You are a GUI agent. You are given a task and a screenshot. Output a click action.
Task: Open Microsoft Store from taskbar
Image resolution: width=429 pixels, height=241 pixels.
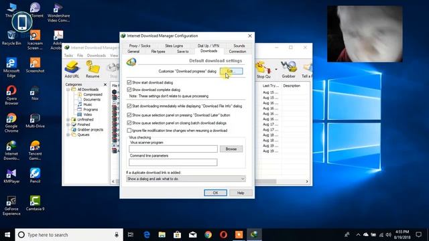coord(177,235)
